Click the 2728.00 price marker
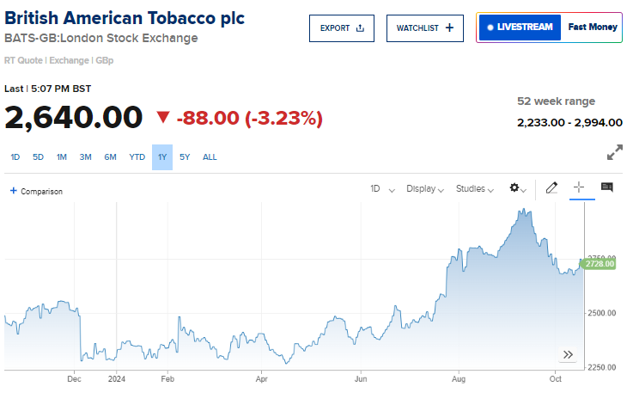The image size is (633, 411). tap(600, 264)
